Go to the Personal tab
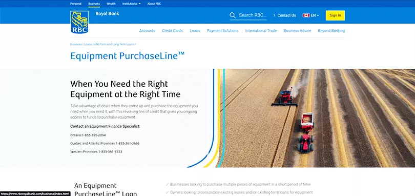Image resolution: width=415 pixels, height=196 pixels. tap(76, 4)
